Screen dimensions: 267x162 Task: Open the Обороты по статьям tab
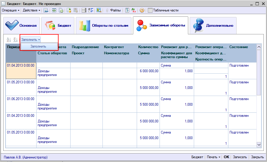point(103,26)
